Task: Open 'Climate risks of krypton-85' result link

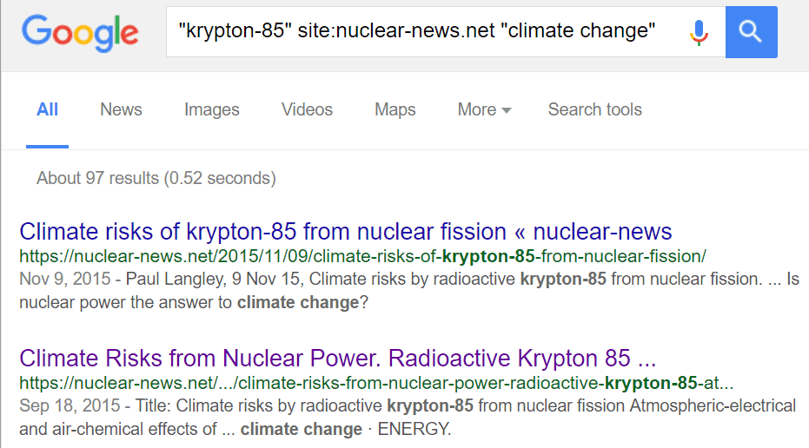Action: click(345, 232)
